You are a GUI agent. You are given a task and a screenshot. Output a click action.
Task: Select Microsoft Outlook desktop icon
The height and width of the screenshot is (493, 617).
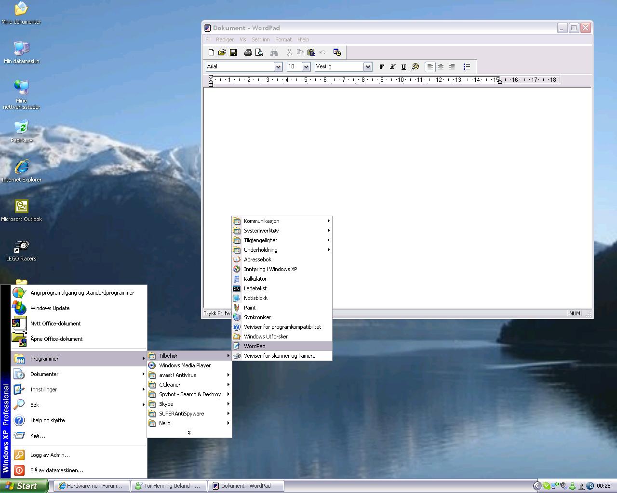21,210
